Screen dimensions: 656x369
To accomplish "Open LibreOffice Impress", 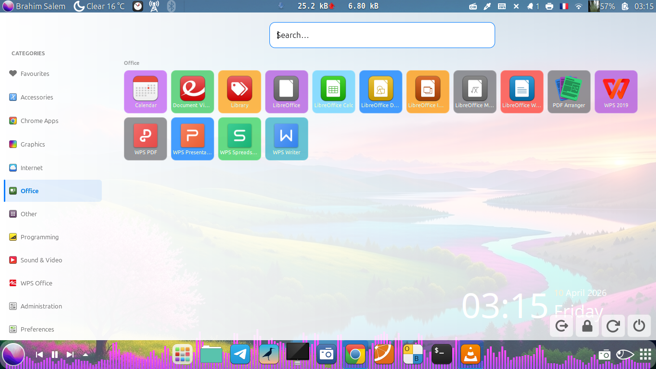I will [x=428, y=92].
